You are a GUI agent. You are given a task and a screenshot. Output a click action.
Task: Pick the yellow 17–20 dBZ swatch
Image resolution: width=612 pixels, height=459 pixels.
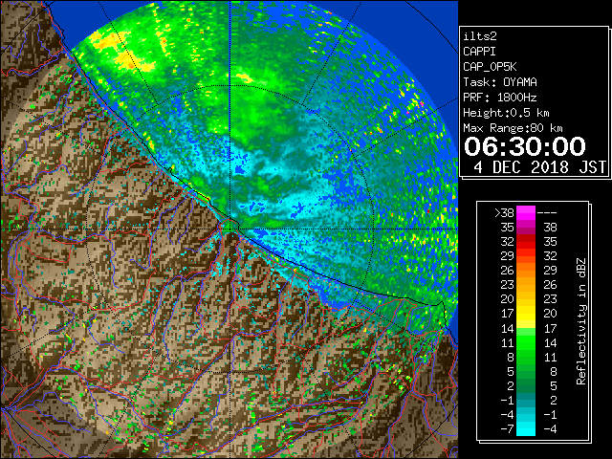tap(526, 314)
